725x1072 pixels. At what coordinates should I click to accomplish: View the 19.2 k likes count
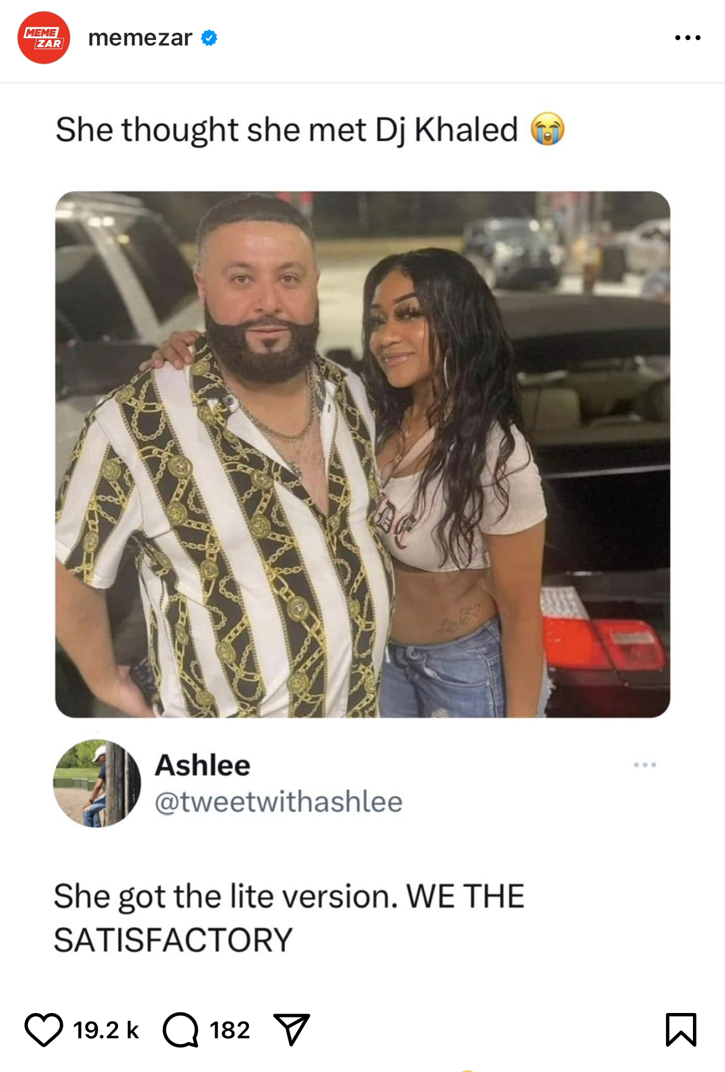point(106,1030)
